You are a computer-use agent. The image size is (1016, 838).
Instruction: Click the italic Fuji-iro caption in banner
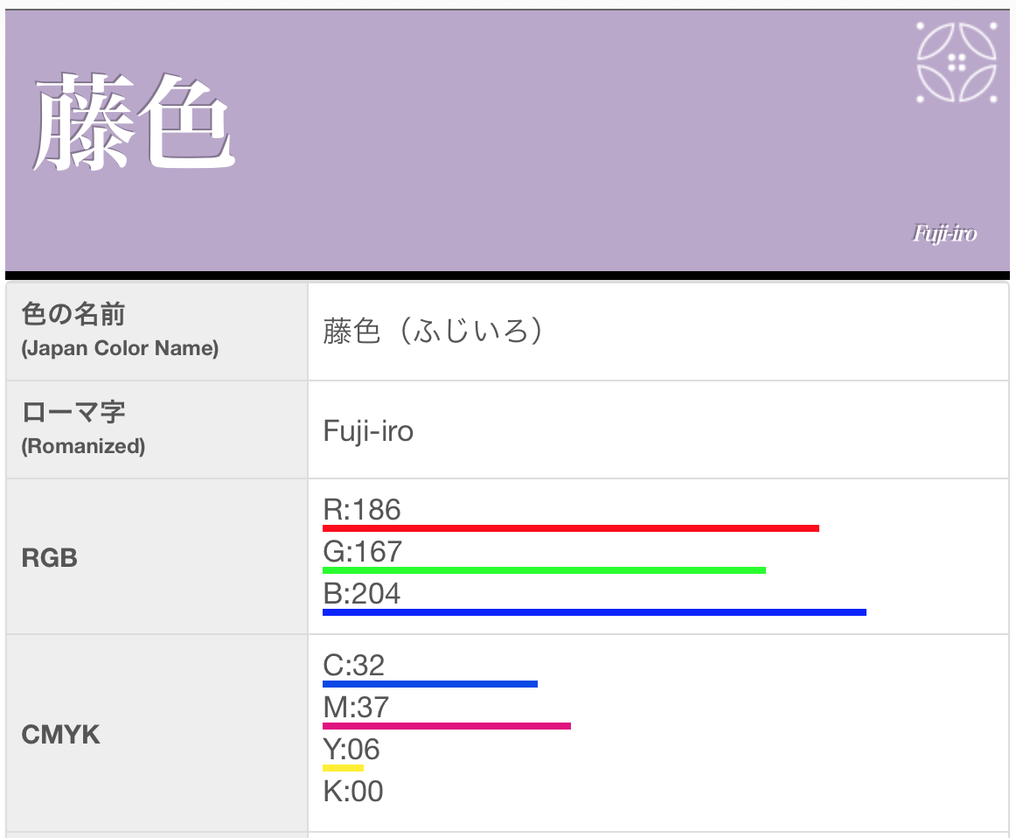click(944, 234)
